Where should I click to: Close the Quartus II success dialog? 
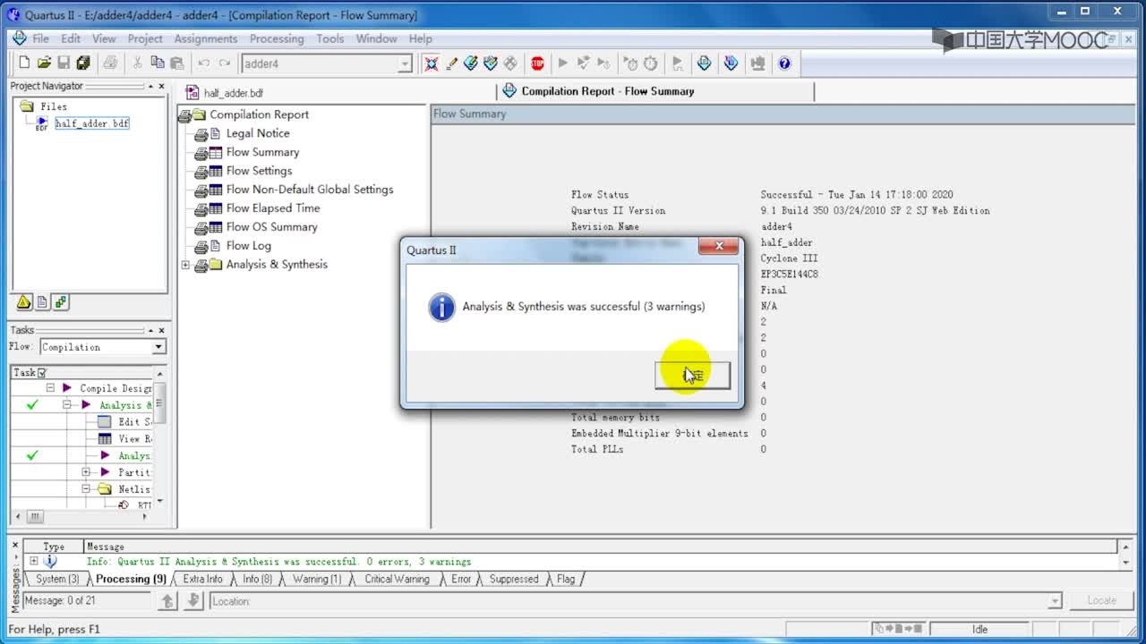(718, 246)
